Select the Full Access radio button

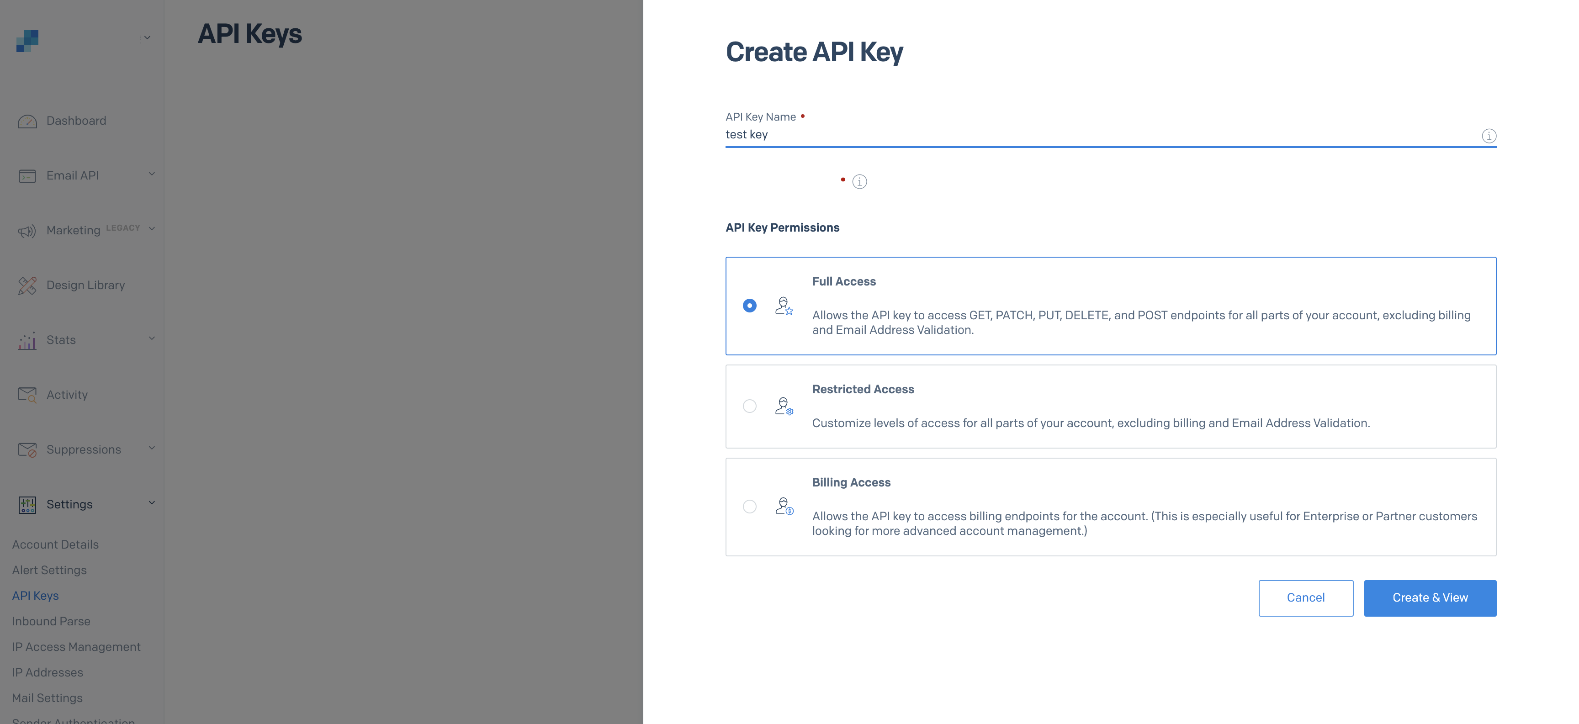tap(749, 305)
